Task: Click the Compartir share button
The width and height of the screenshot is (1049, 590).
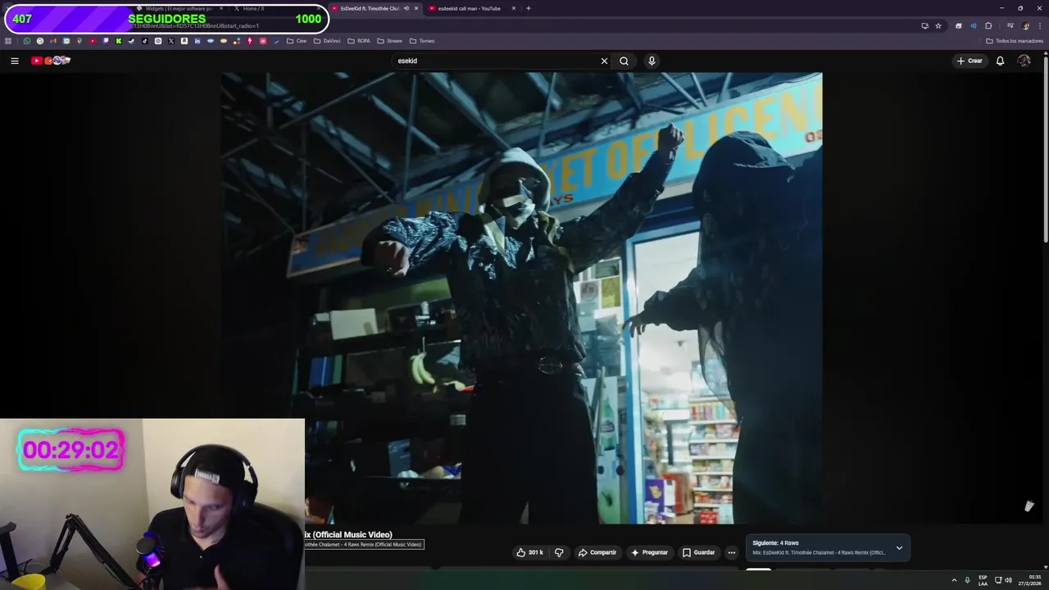Action: click(x=597, y=552)
